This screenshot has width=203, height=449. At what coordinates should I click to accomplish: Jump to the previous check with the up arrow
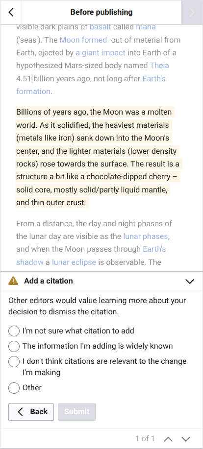(x=169, y=439)
